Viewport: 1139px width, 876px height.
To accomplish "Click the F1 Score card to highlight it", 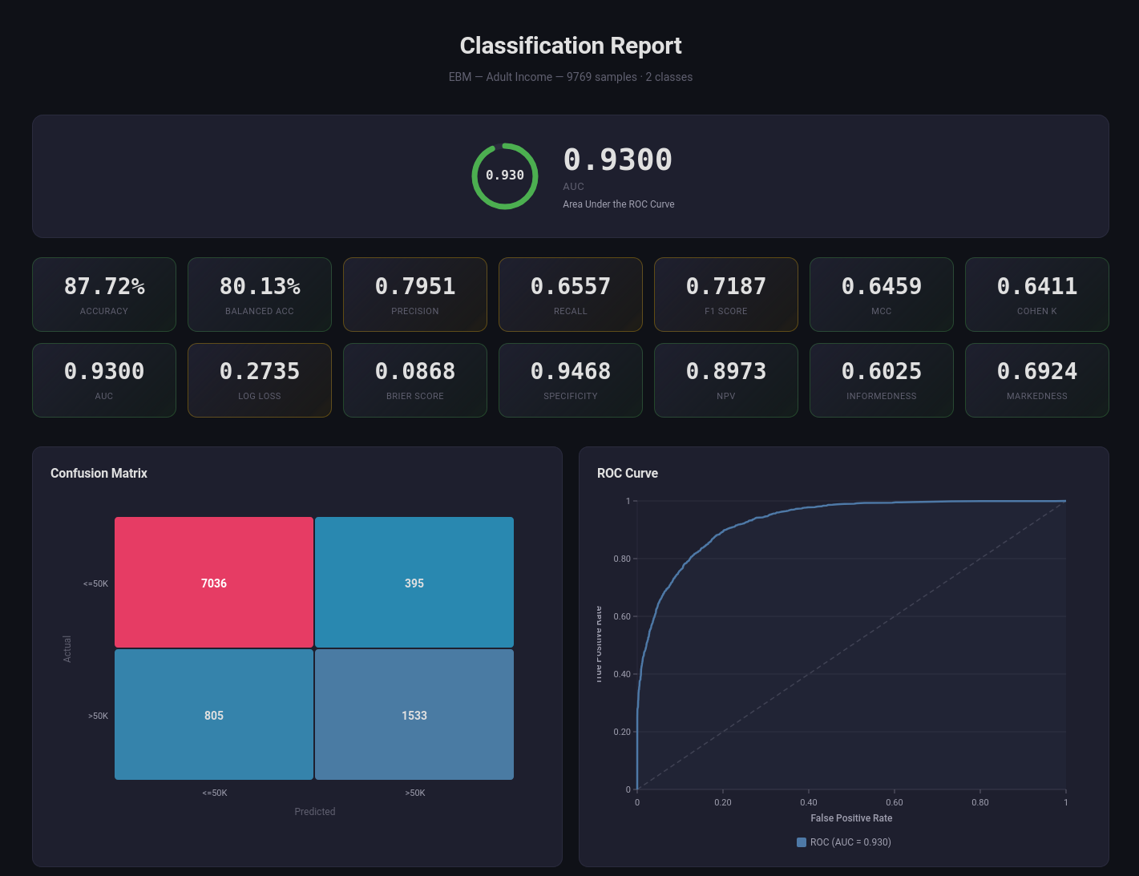I will [x=725, y=294].
